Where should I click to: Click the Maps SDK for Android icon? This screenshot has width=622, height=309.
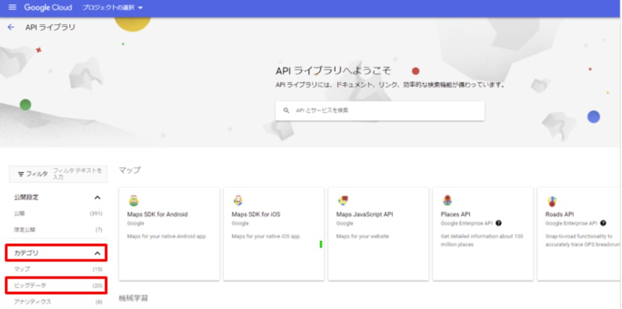[x=134, y=201]
